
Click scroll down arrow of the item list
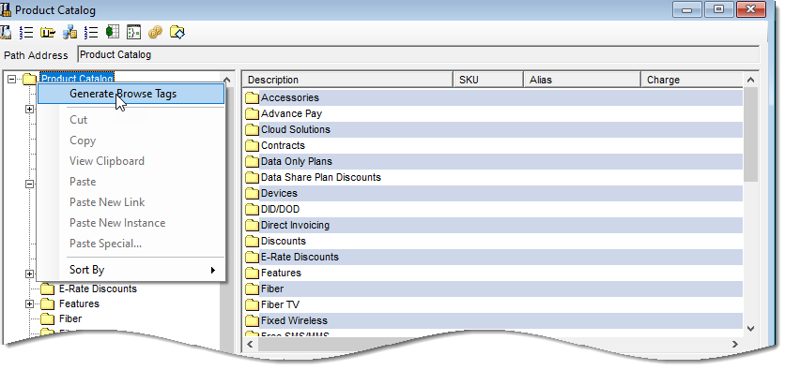pyautogui.click(x=750, y=328)
